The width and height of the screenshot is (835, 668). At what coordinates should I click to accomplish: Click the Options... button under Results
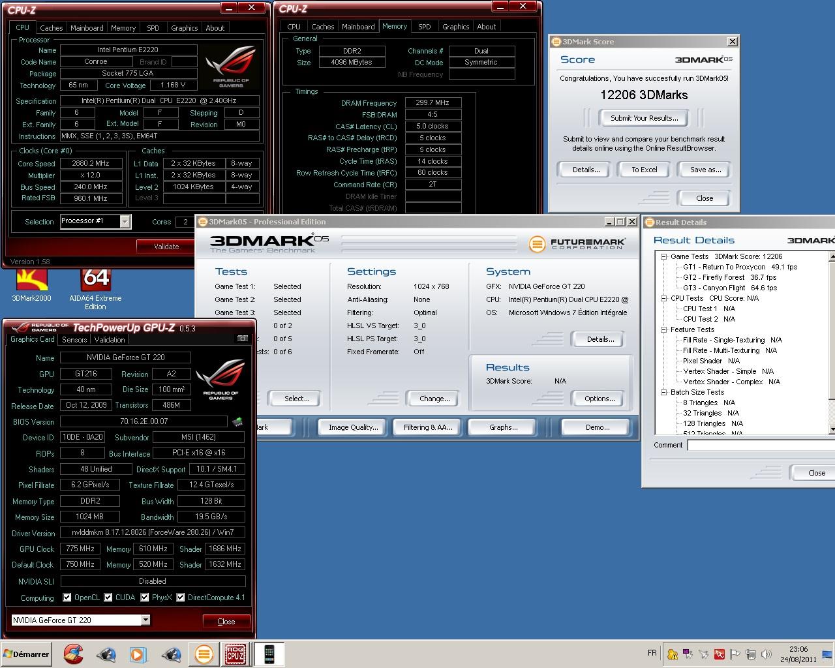(600, 399)
